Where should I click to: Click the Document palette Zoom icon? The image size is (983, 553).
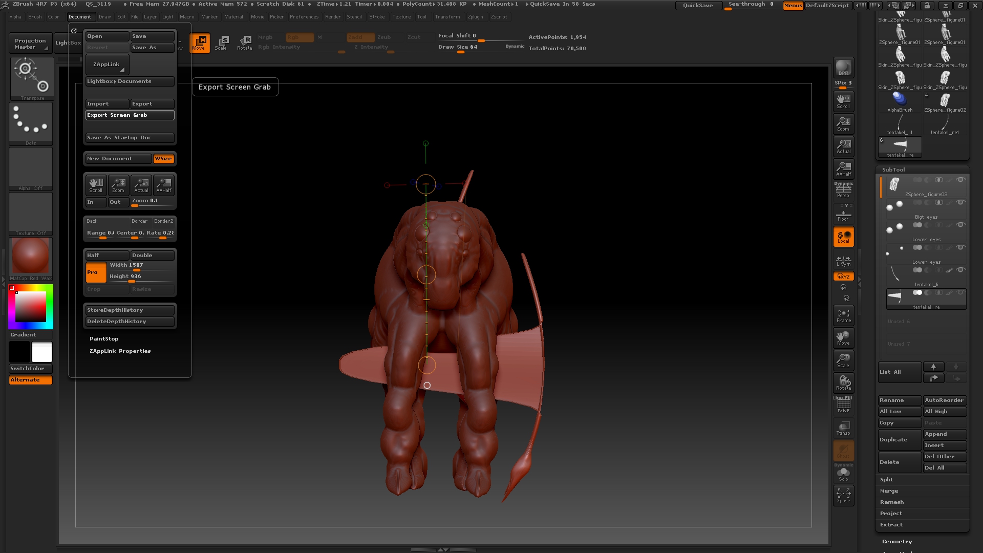pos(118,185)
